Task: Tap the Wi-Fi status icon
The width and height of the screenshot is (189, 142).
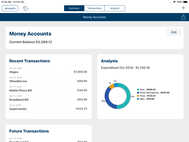Action: coord(174,2)
